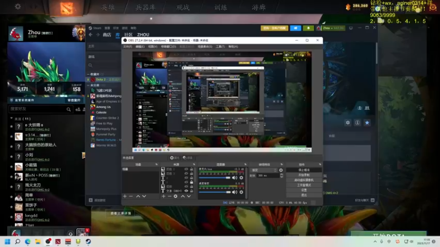
Task: Favorite the game with star icon
Action: tap(367, 122)
